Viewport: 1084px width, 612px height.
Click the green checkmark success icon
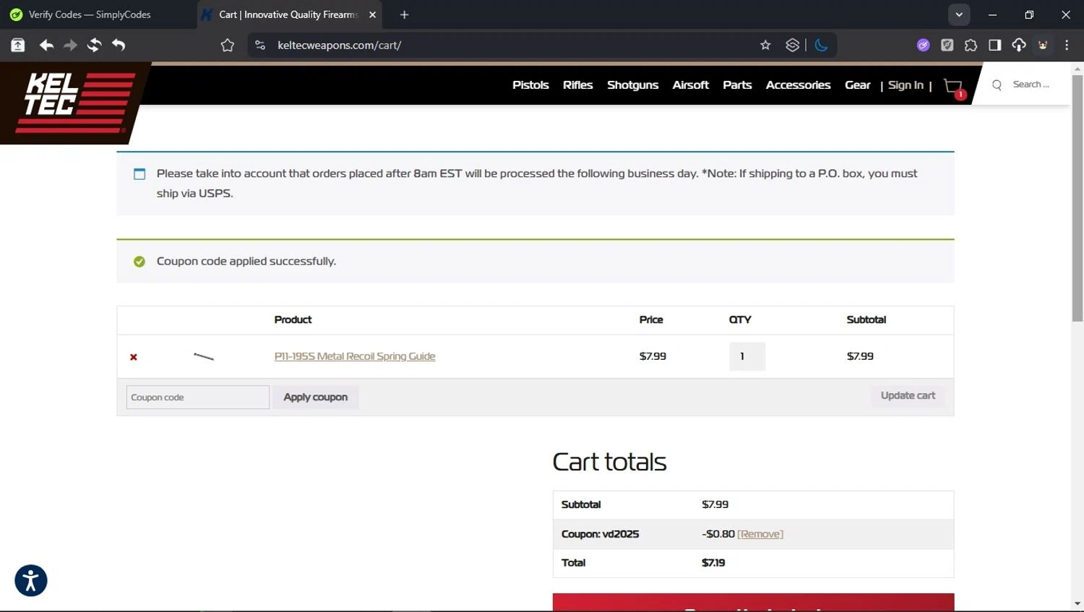(139, 262)
